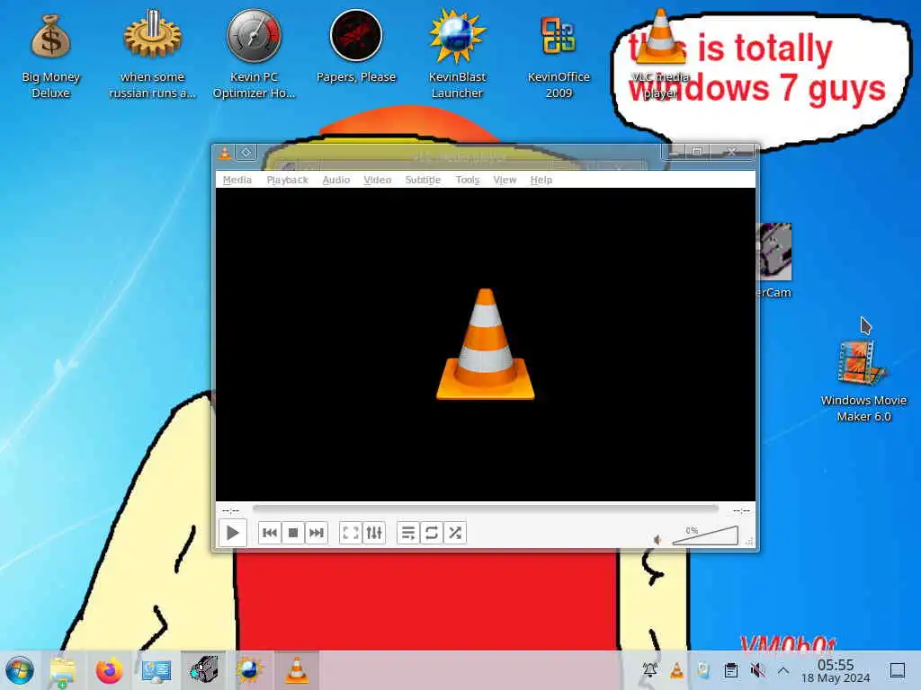This screenshot has width=921, height=690.
Task: Click VLC cone in system tray
Action: click(676, 670)
